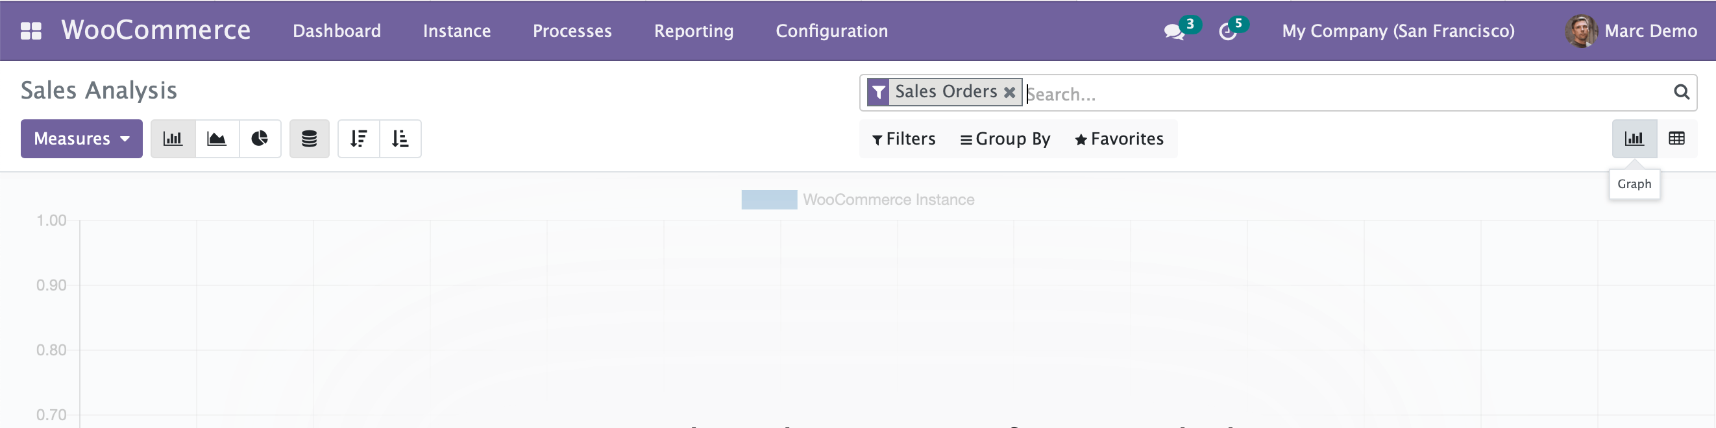Open the apps grid menu icon

pyautogui.click(x=31, y=30)
